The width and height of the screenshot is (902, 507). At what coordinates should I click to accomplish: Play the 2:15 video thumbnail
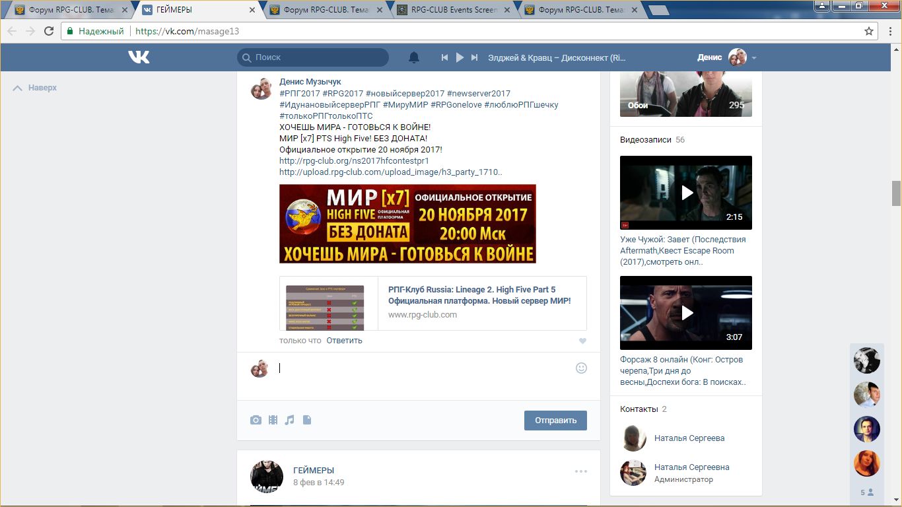[x=686, y=193]
